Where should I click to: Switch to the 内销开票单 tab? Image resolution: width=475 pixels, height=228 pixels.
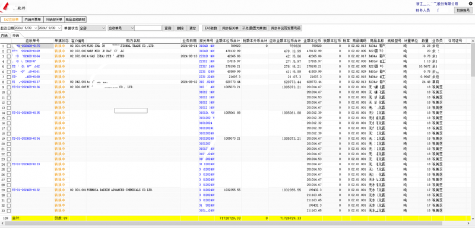coord(33,20)
